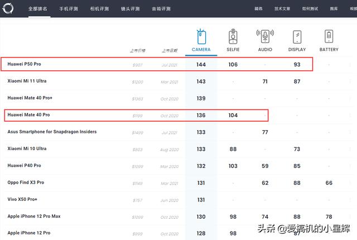Image resolution: width=357 pixels, height=240 pixels.
Task: Open the Huawei P50 Pro entry
Action: coord(24,64)
